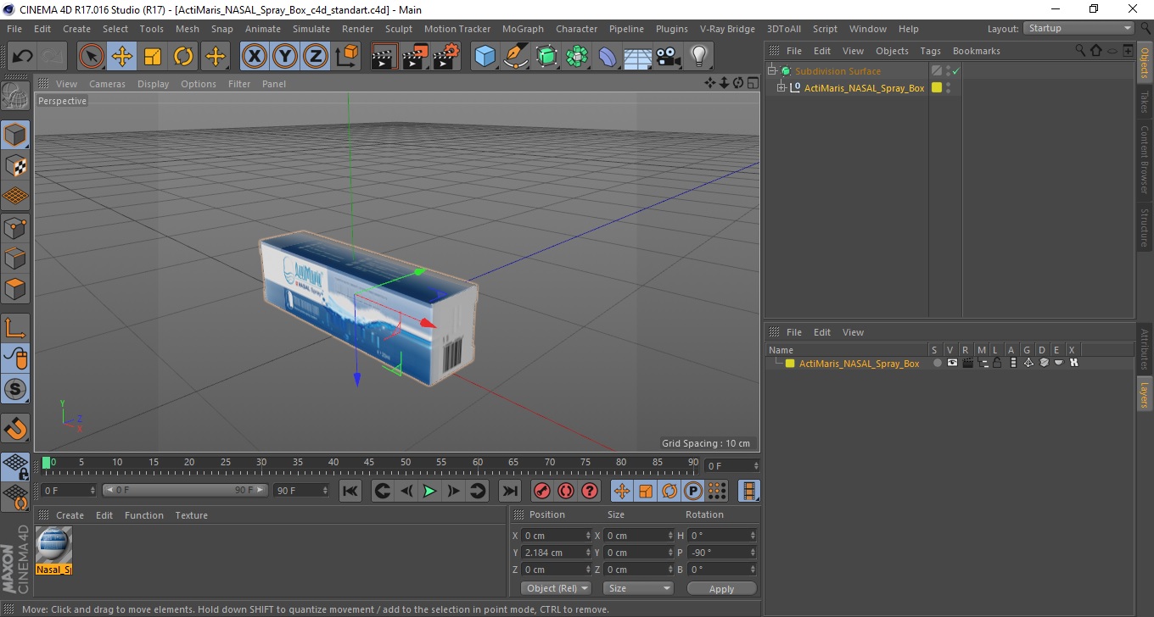Select the ActiMaris_NASAL_Spray_Box layer name
Image resolution: width=1154 pixels, height=617 pixels.
click(859, 363)
